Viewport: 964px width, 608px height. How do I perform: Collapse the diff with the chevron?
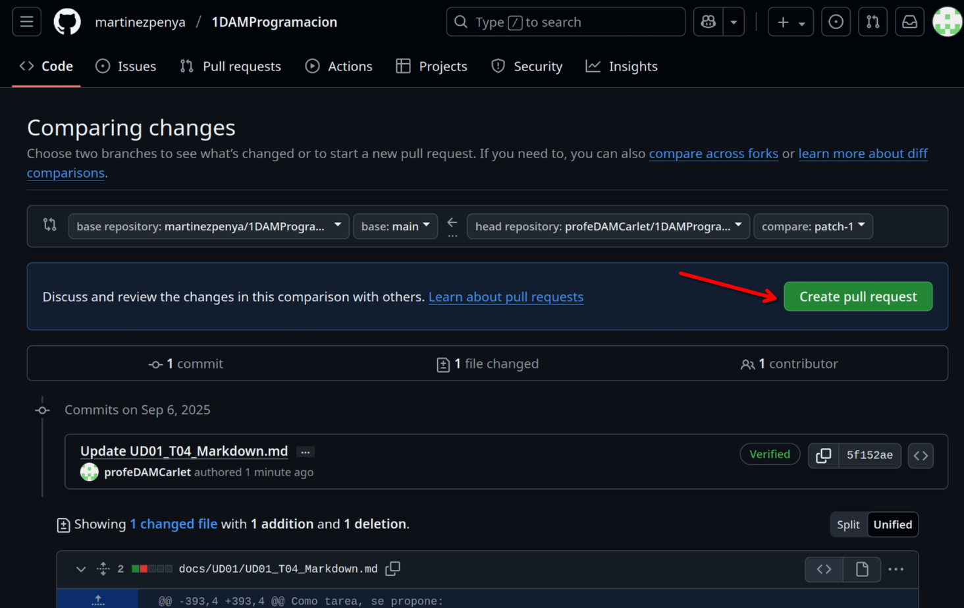(80, 569)
